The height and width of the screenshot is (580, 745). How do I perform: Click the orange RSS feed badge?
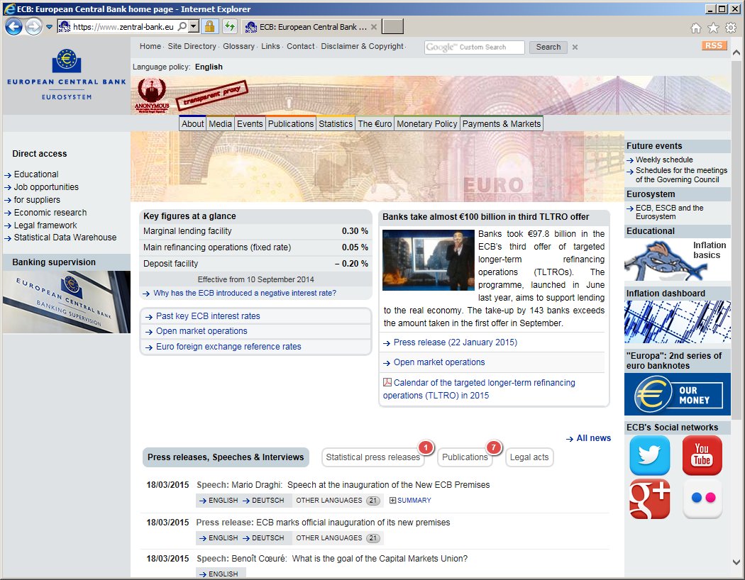(x=714, y=46)
